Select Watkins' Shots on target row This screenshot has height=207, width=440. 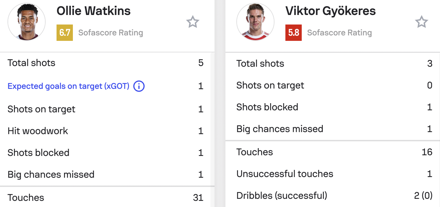point(106,109)
